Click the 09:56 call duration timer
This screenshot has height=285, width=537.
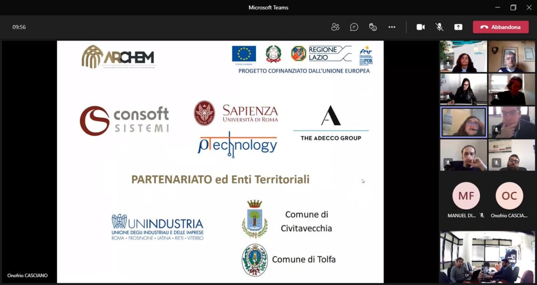coord(19,27)
